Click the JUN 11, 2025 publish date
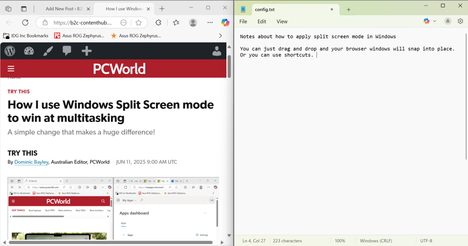Image resolution: width=468 pixels, height=246 pixels. pos(146,162)
